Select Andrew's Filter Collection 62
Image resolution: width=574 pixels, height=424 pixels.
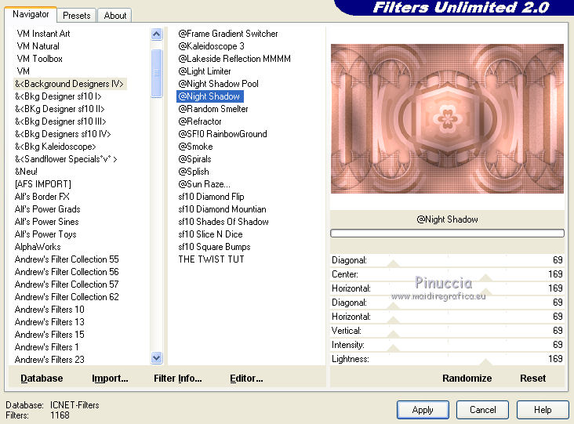pyautogui.click(x=67, y=297)
